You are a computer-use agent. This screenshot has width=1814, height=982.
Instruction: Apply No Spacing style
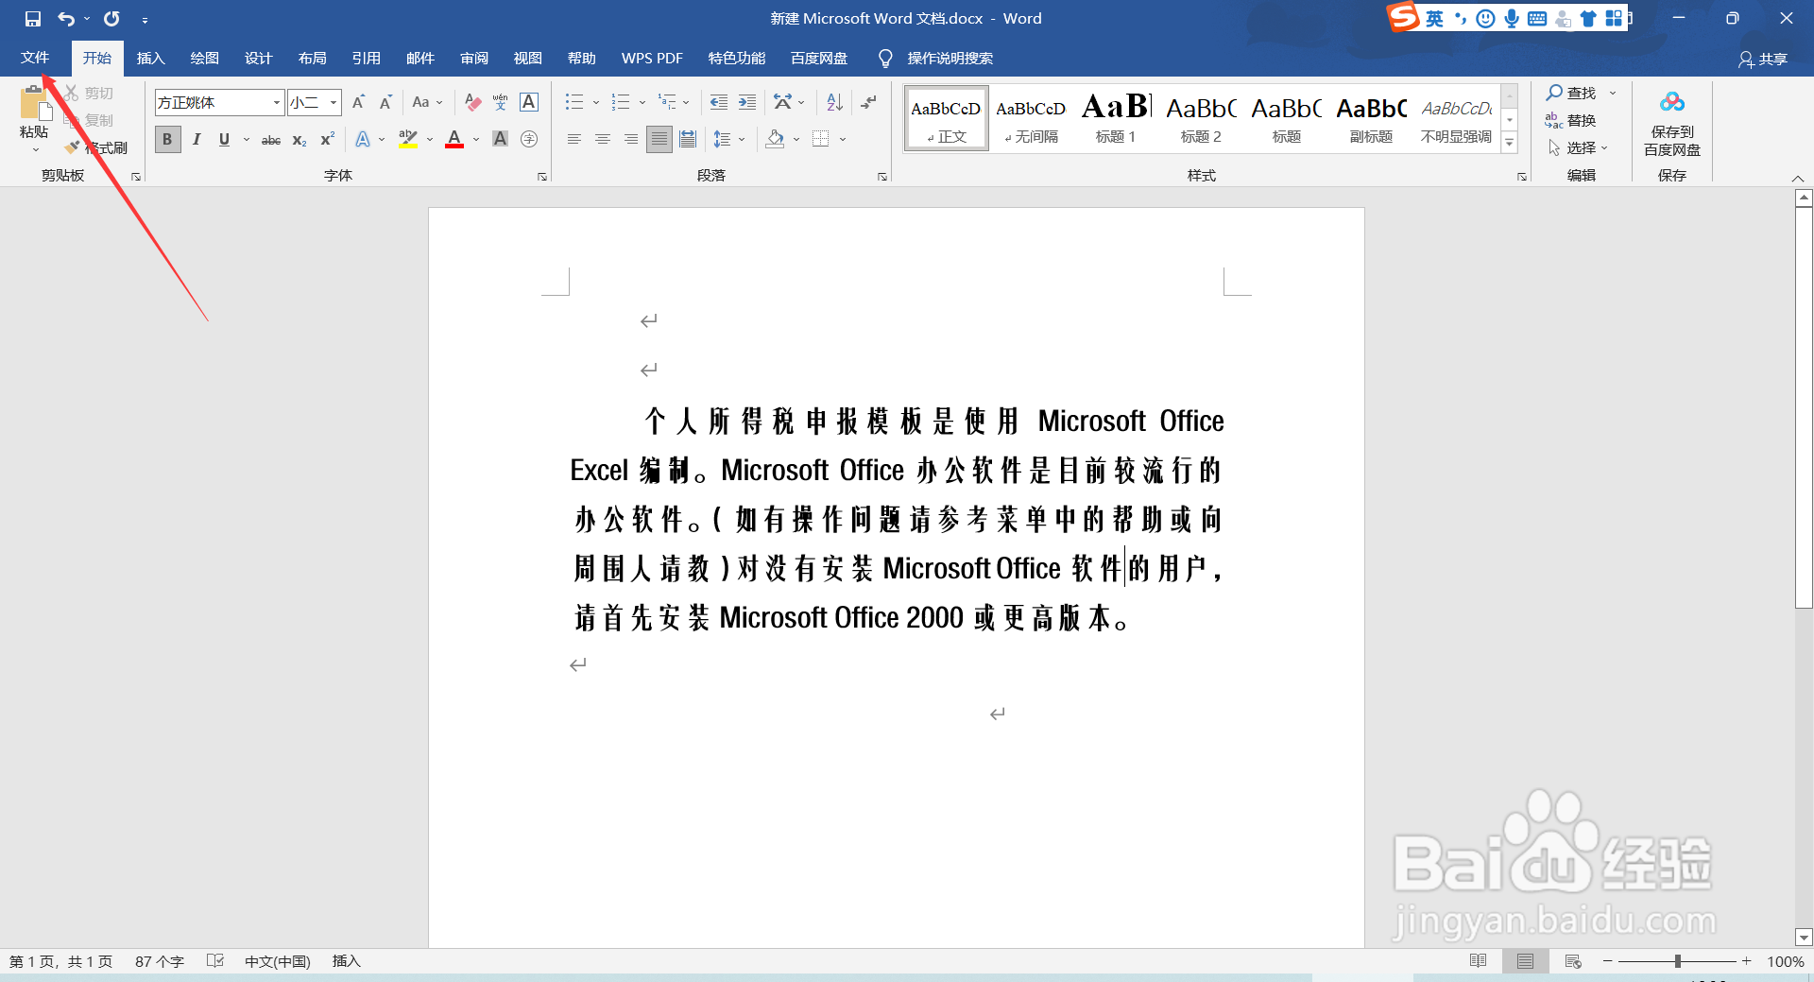point(1031,118)
